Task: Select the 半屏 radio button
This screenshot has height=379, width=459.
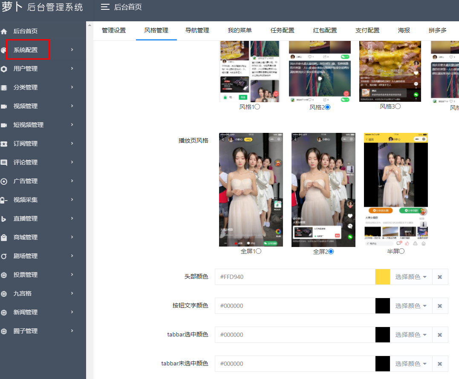Action: (401, 251)
